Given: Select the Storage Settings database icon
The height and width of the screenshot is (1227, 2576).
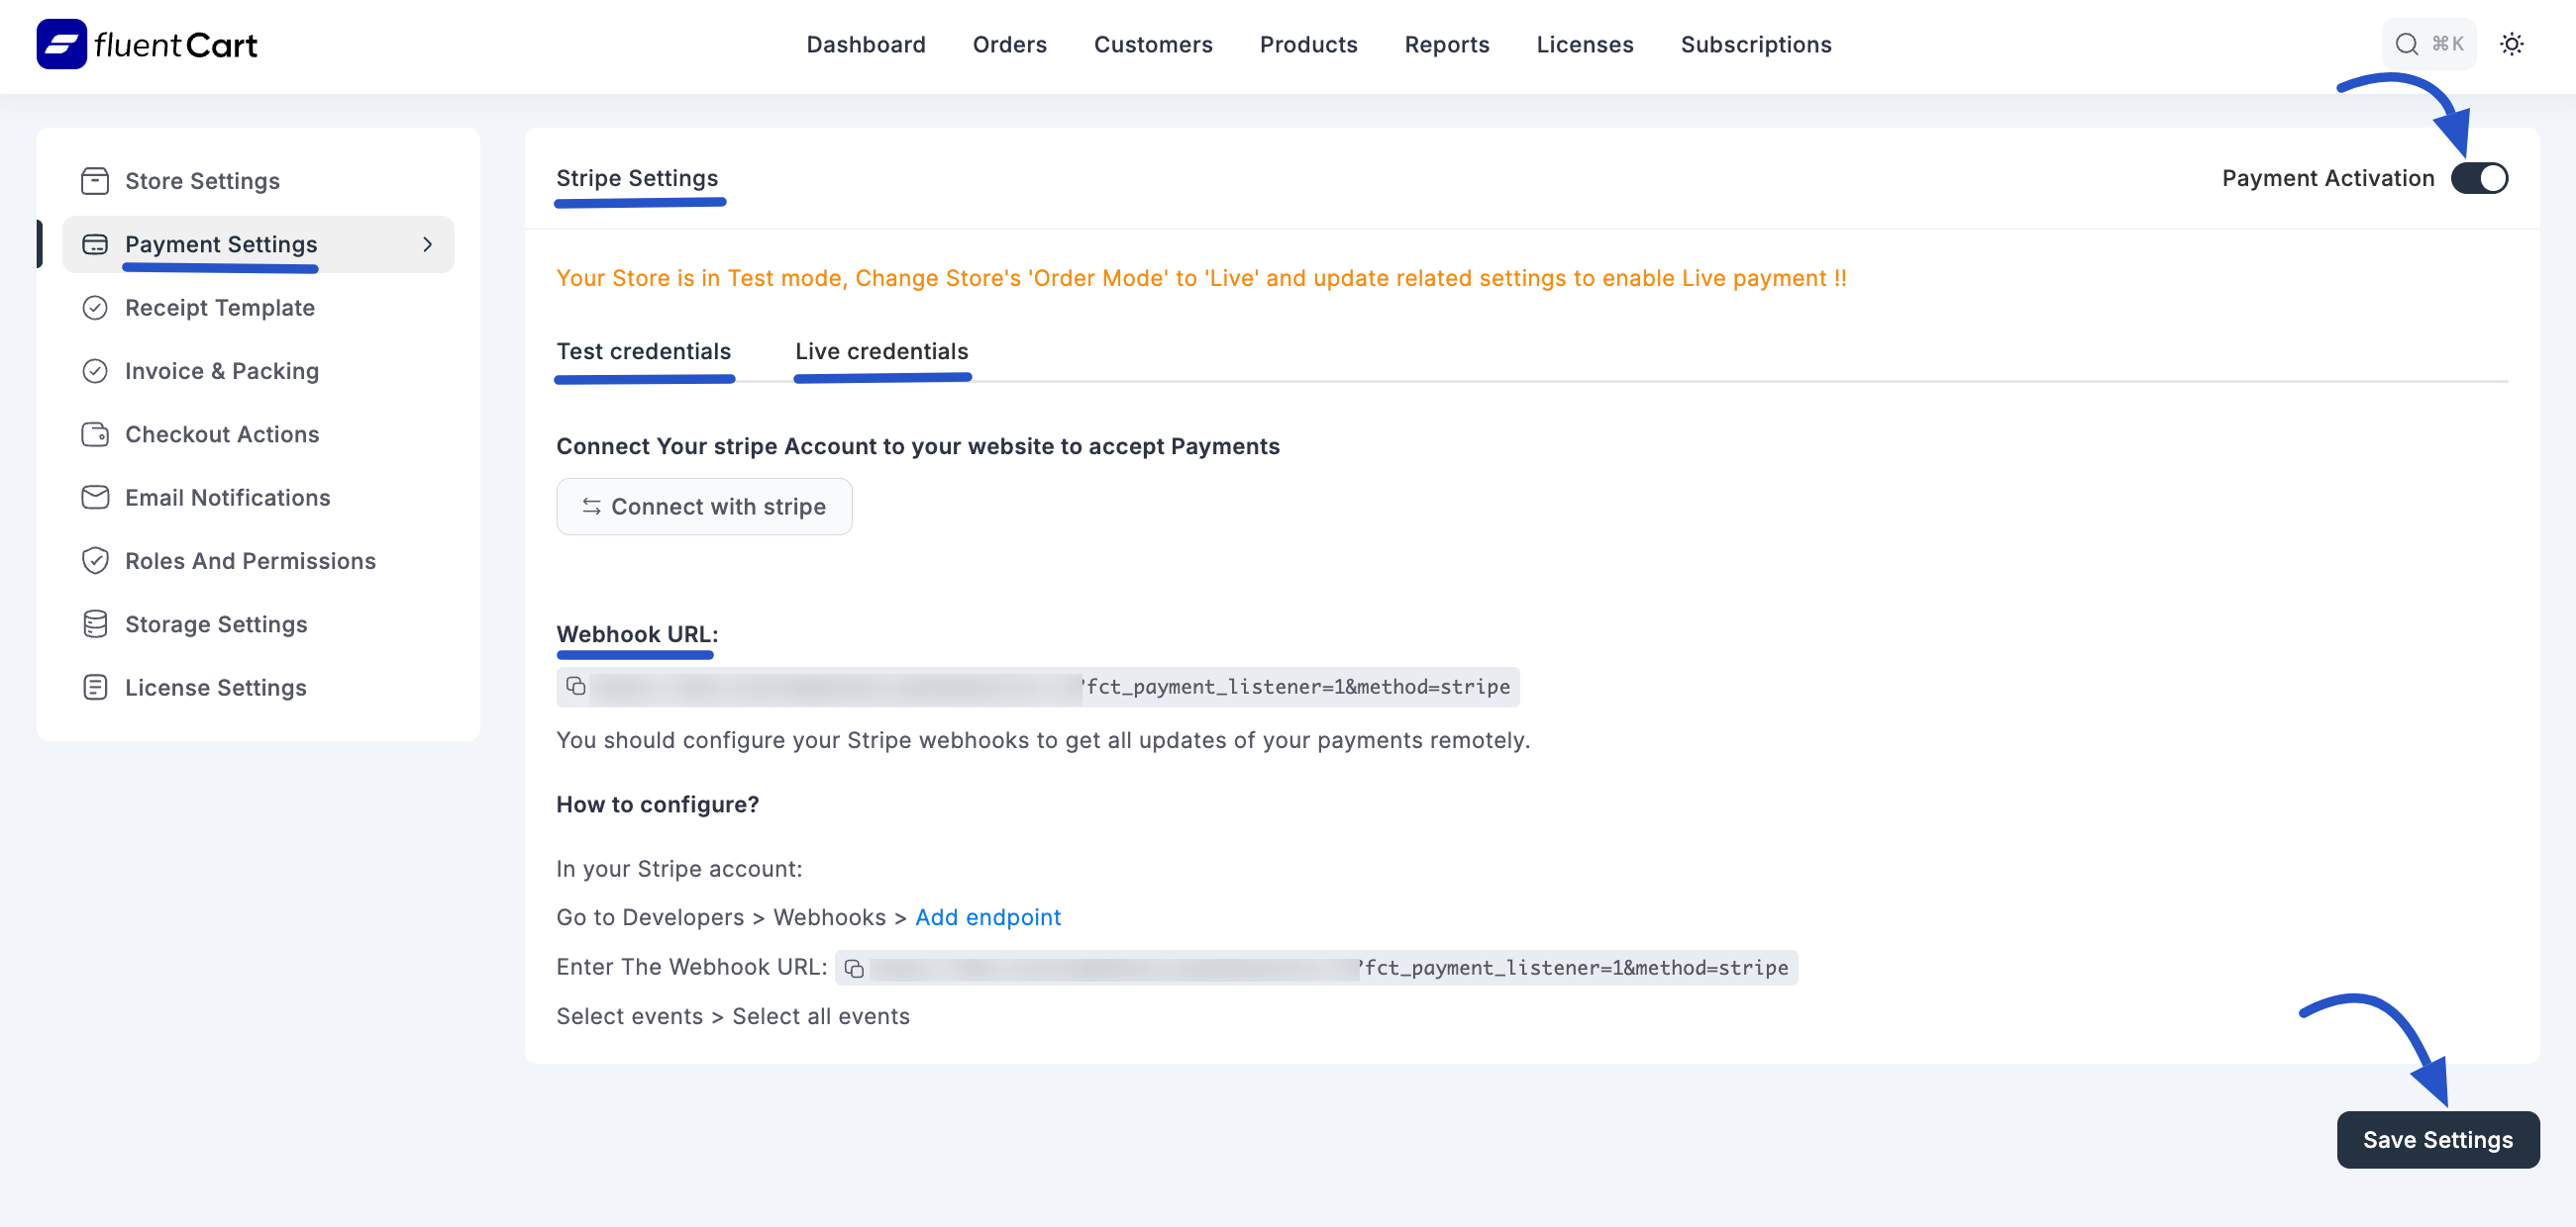Looking at the screenshot, I should tap(95, 623).
